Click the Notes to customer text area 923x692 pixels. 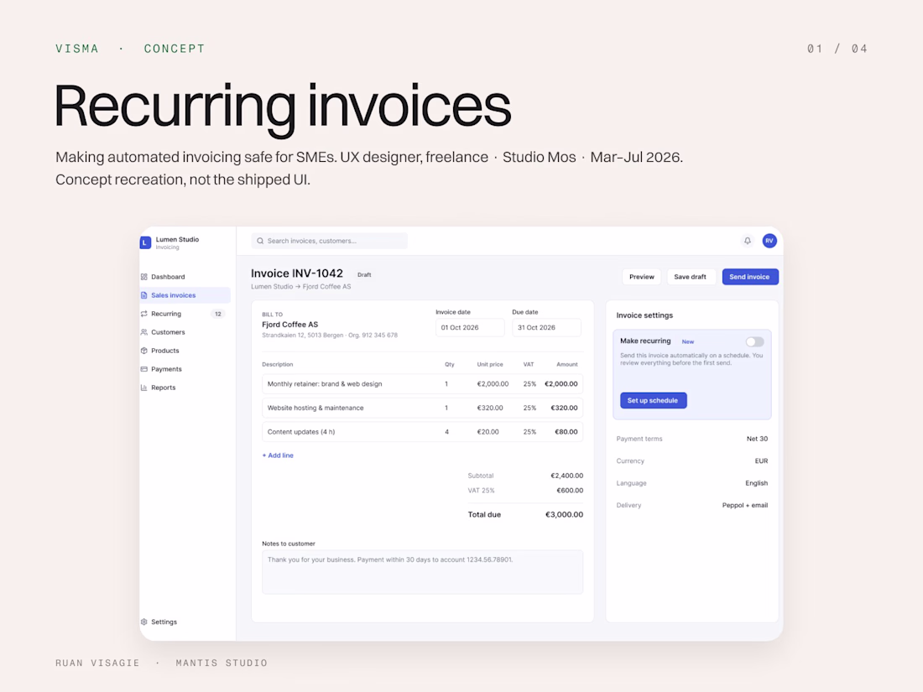423,572
